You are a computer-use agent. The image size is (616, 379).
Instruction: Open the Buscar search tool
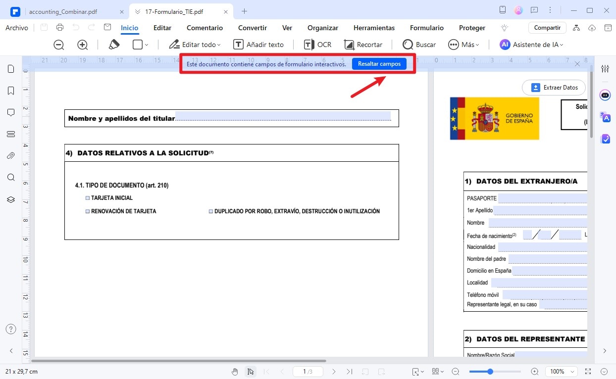point(419,45)
